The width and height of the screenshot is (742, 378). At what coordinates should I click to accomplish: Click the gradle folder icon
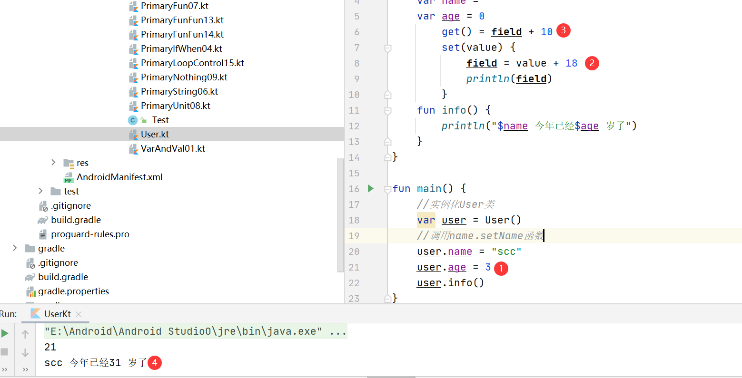[x=30, y=248]
